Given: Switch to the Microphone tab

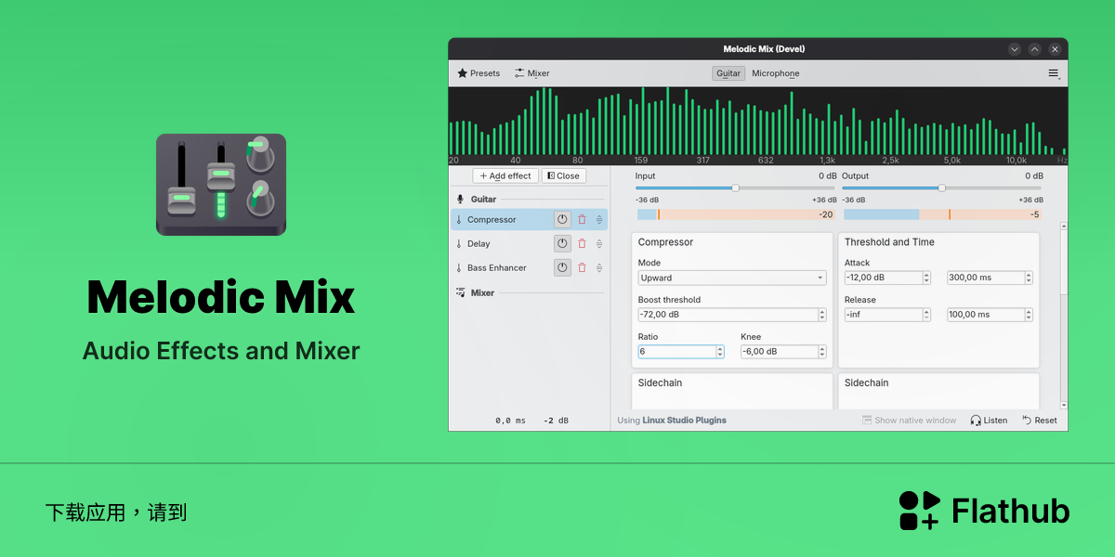Looking at the screenshot, I should coord(776,73).
